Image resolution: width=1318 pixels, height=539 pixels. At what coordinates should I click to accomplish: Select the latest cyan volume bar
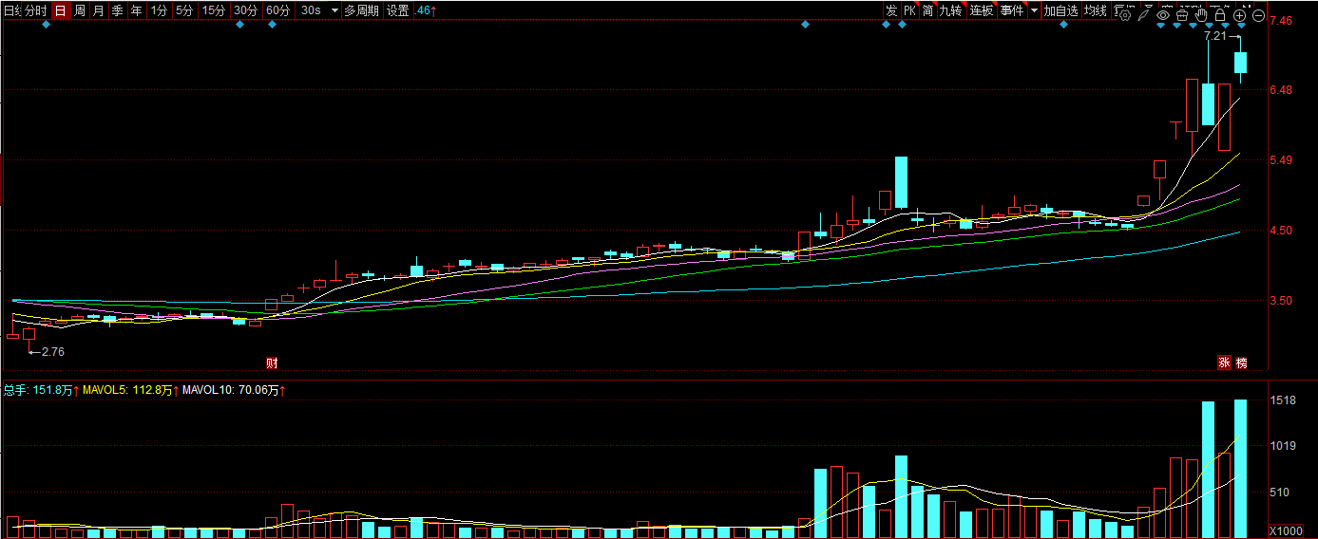coord(1240,469)
